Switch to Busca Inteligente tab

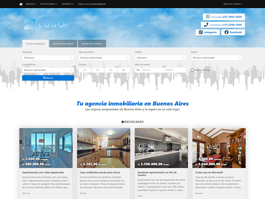click(63, 44)
